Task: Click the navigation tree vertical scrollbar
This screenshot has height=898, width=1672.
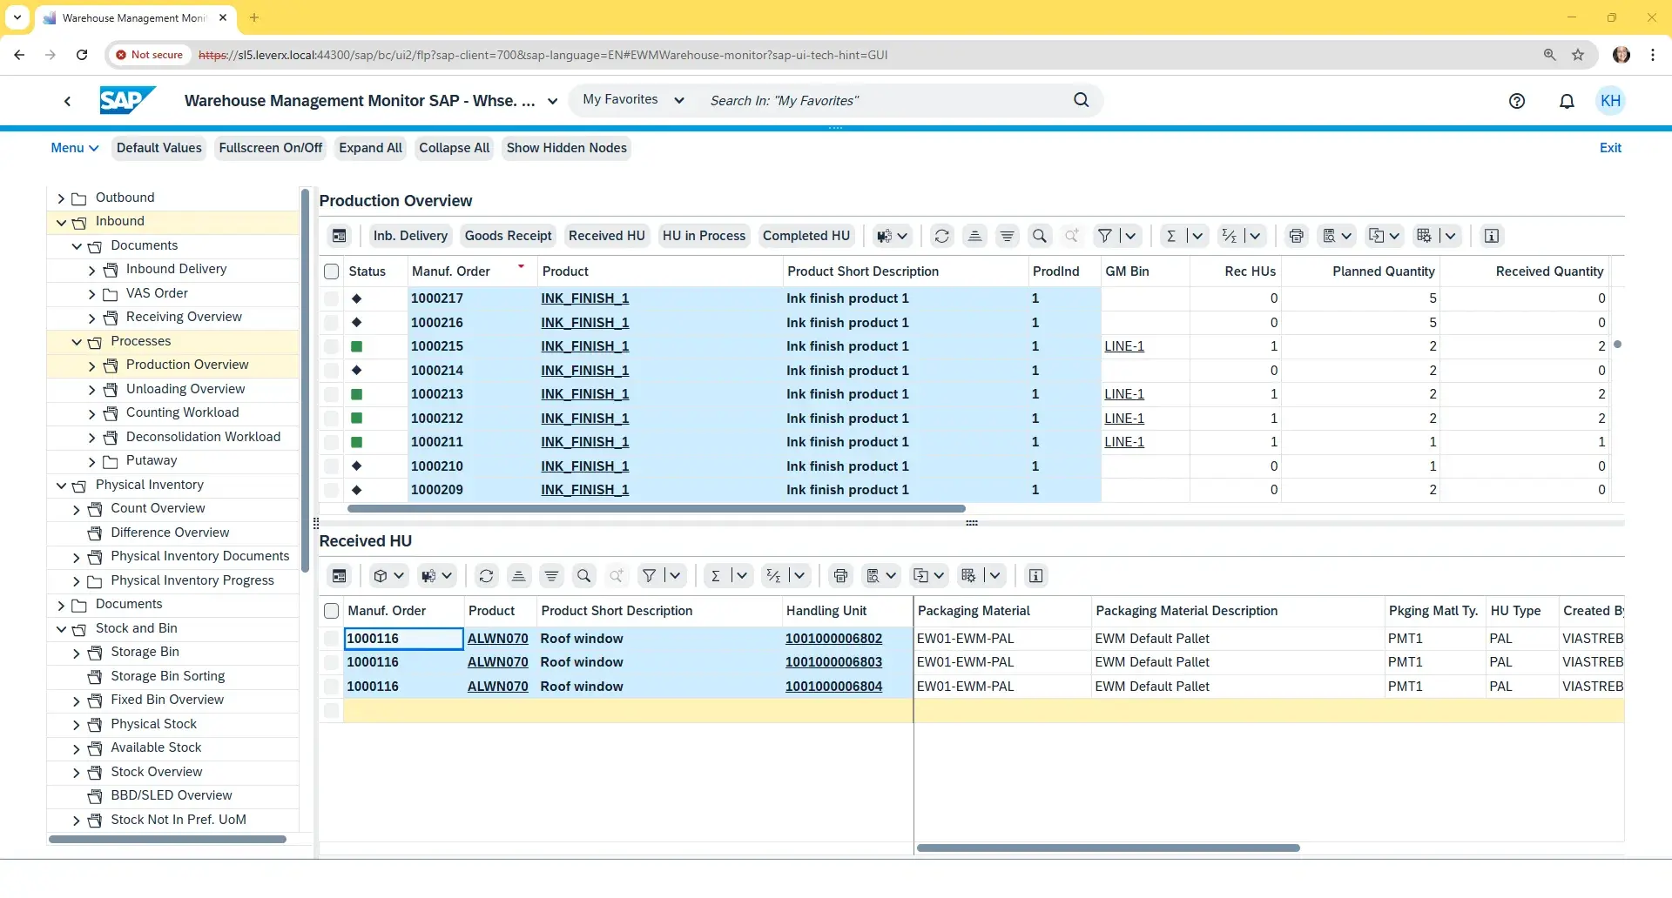Action: point(305,381)
